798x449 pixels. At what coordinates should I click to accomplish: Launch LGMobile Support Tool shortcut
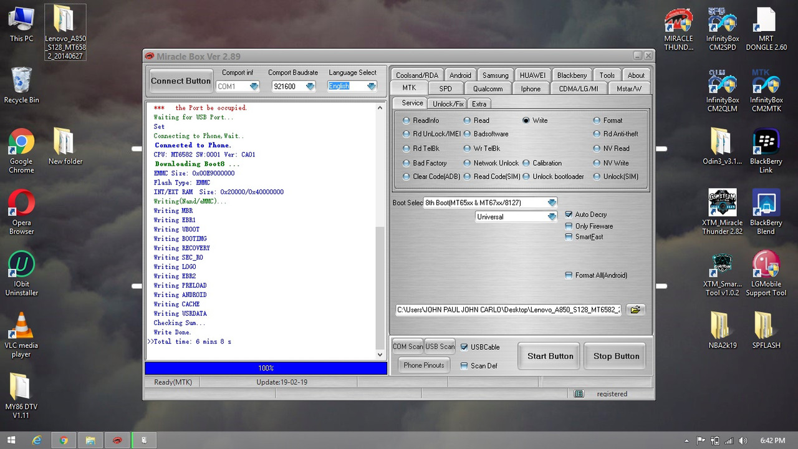[x=766, y=274]
